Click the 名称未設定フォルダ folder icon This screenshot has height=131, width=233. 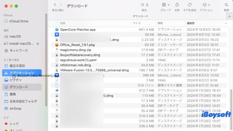point(6,101)
